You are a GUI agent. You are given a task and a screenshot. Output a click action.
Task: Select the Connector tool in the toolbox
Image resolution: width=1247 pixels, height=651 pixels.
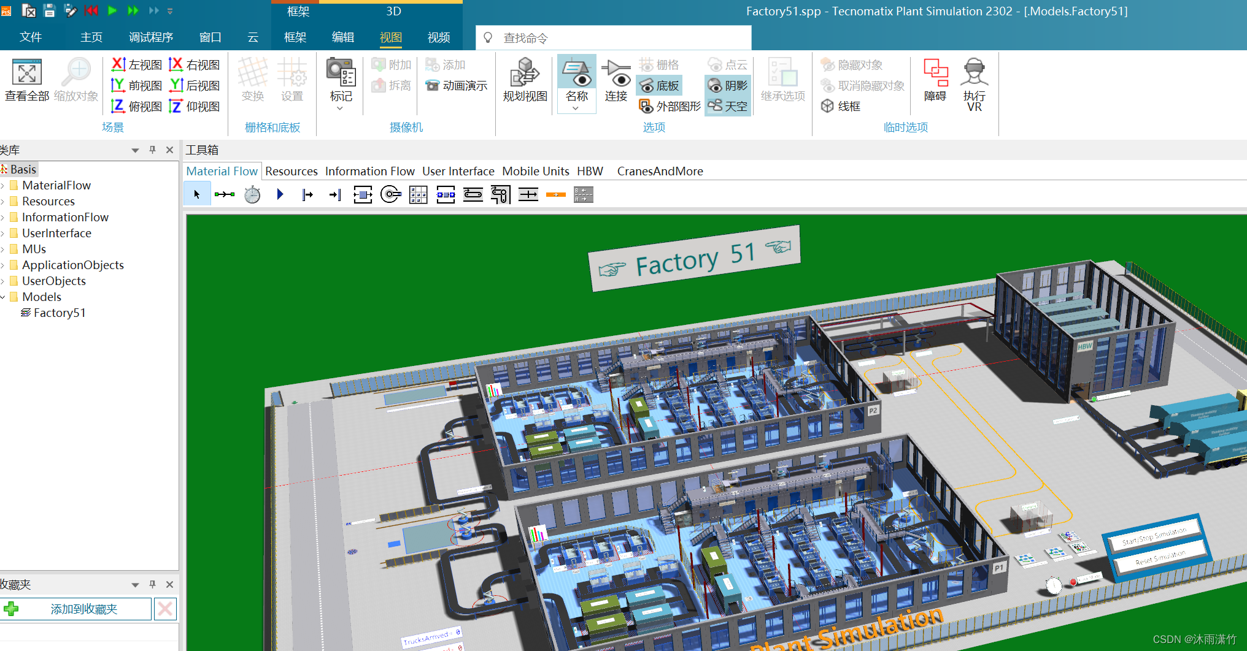point(225,194)
